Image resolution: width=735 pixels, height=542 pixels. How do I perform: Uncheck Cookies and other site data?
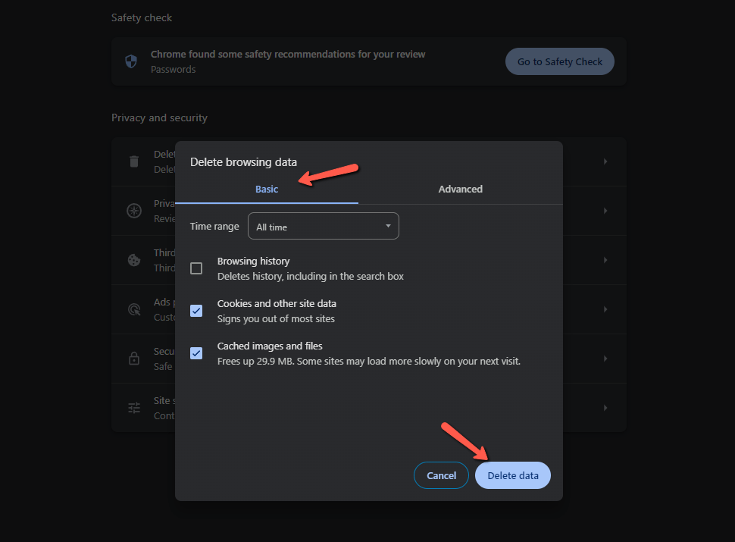(x=196, y=311)
